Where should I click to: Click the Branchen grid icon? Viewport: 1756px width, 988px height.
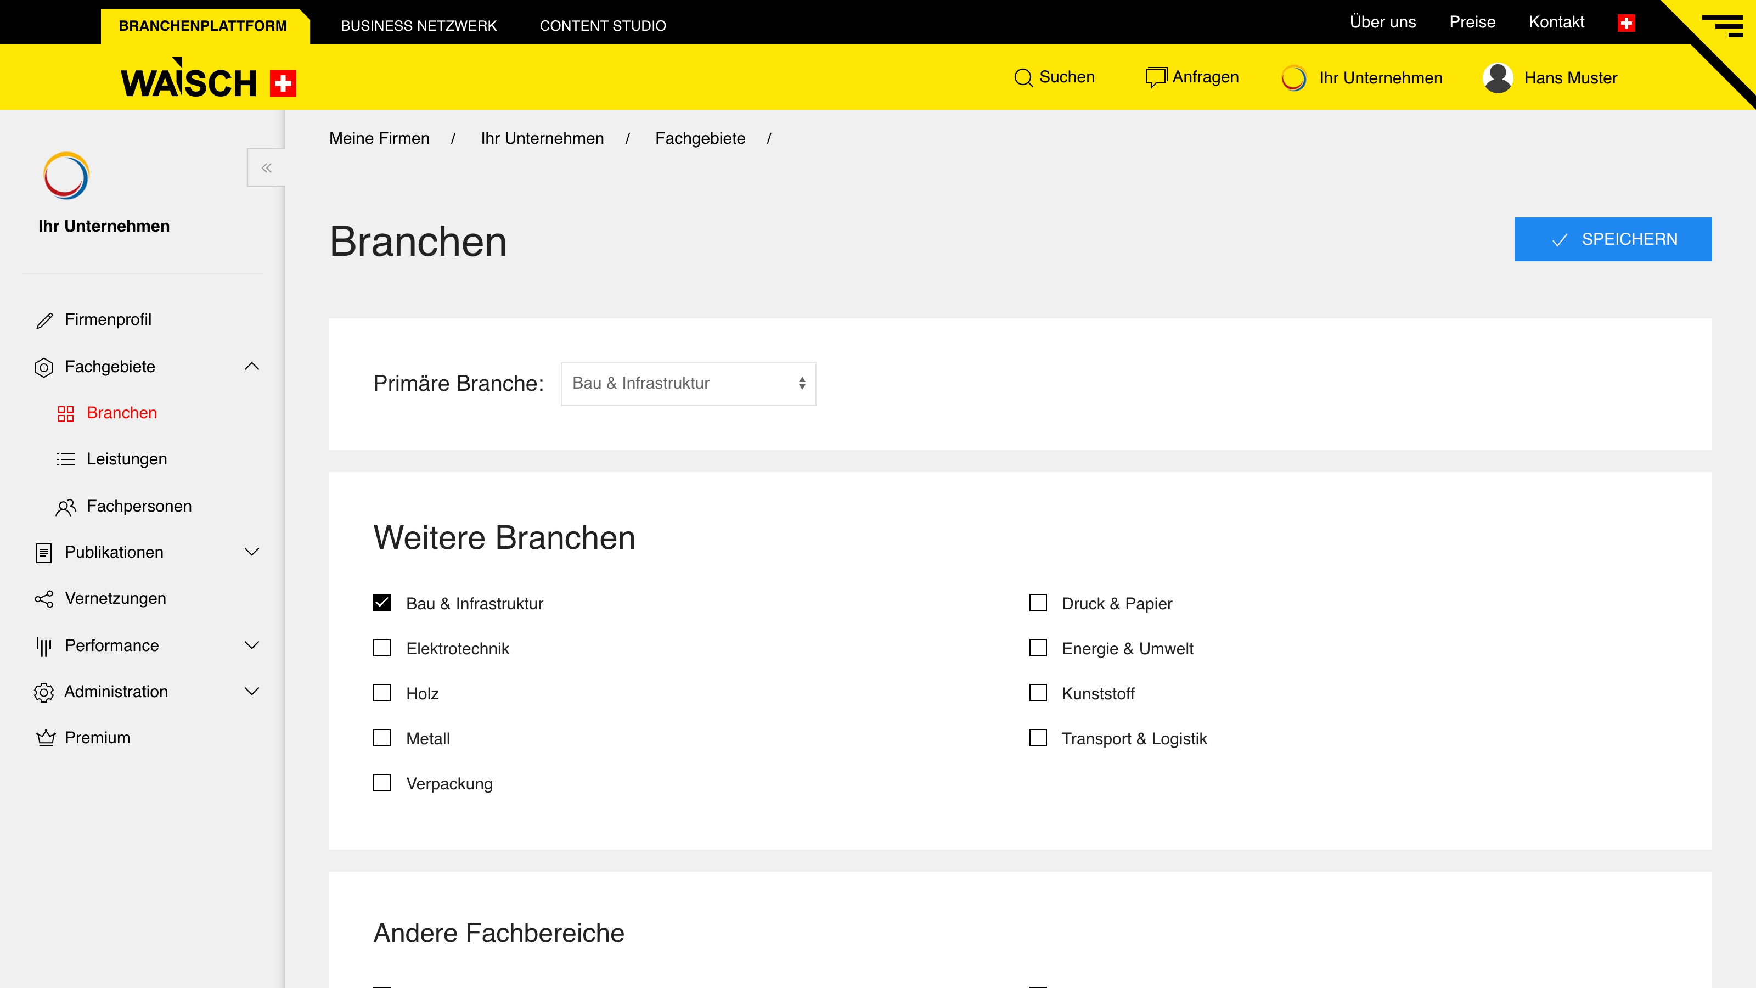[x=65, y=414]
